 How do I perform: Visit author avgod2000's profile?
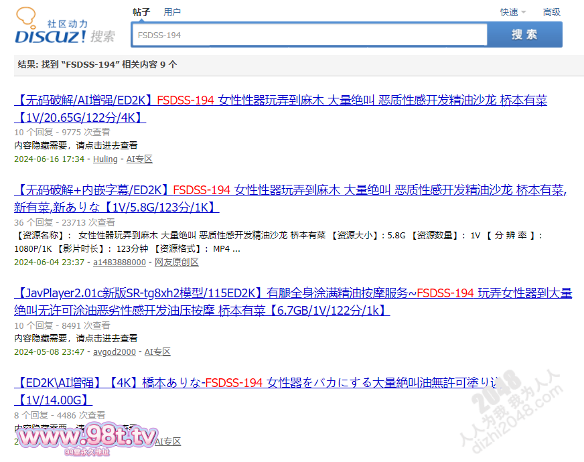[115, 352]
